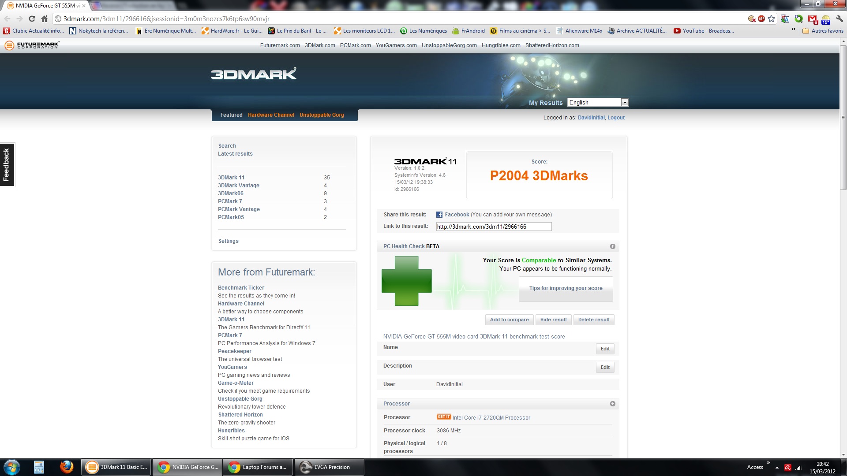Viewport: 847px width, 476px height.
Task: Open the Chrome wrench menu
Action: pyautogui.click(x=840, y=19)
